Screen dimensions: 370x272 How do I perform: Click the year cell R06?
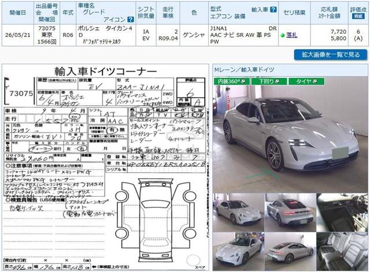68,35
